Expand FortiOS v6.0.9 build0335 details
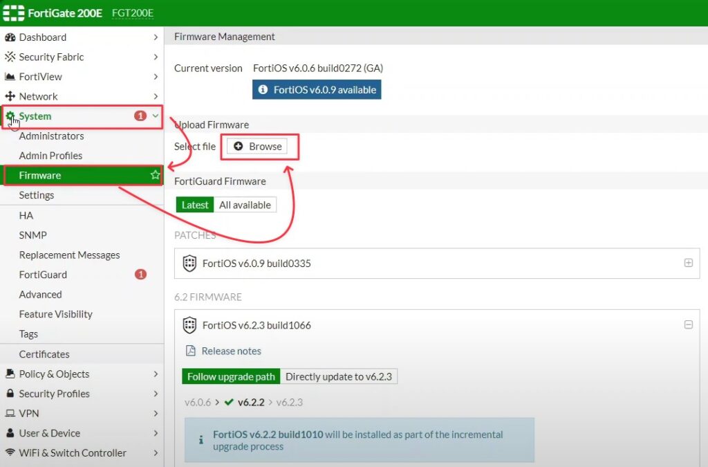Image resolution: width=708 pixels, height=467 pixels. tap(689, 263)
